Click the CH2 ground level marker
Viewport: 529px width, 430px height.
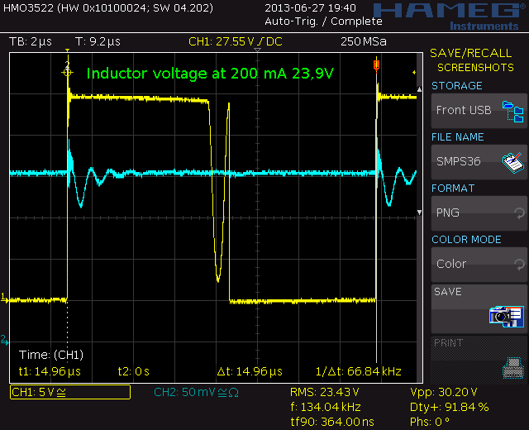[4, 339]
